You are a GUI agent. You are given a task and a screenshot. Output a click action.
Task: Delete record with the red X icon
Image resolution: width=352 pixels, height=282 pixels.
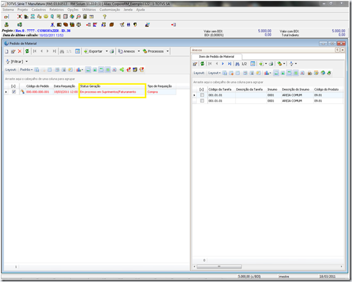coord(20,51)
